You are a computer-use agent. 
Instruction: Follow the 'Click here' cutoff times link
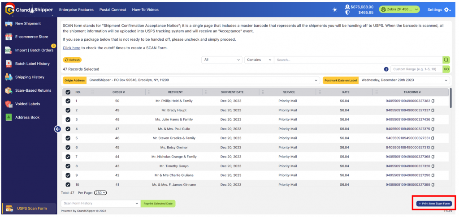coord(71,48)
